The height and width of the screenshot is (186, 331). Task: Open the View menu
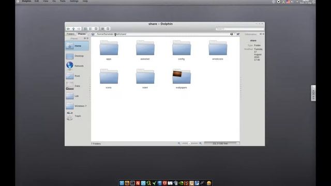[x=46, y=1]
